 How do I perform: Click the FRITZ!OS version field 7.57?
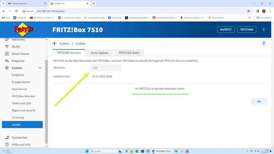click(106, 68)
